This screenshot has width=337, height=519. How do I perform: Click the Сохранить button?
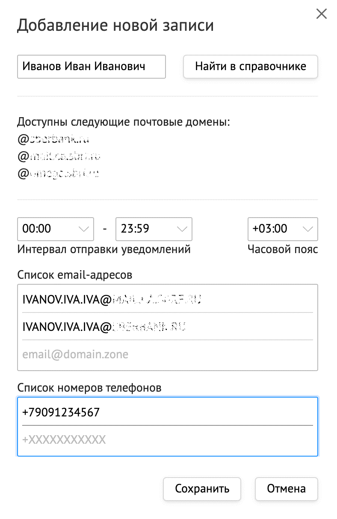pos(202,489)
